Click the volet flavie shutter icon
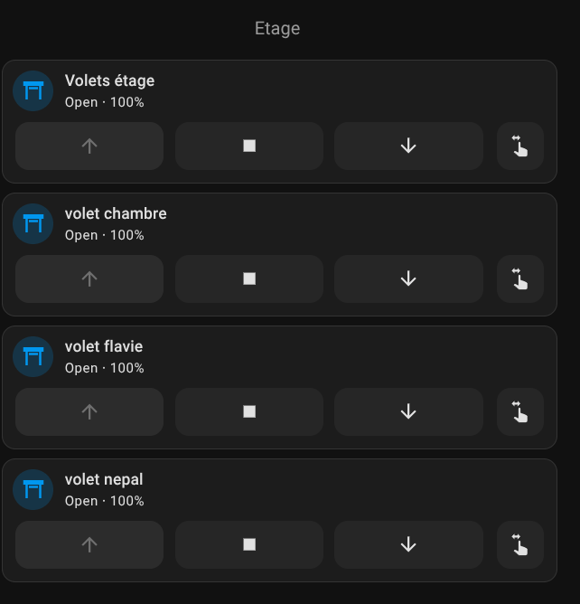580x604 pixels. (33, 356)
